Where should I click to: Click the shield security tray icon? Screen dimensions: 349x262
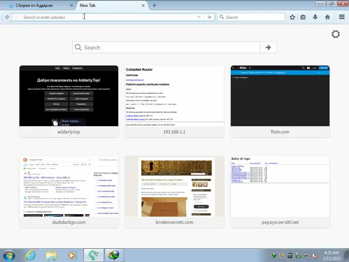point(282,256)
